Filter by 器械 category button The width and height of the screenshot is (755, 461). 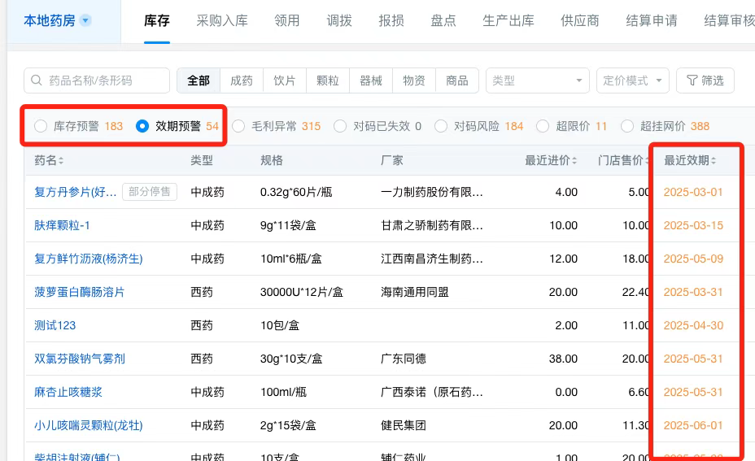371,80
